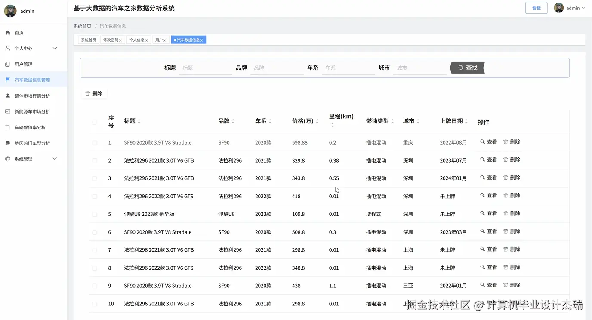Click the sidebar admin avatar picture

tap(10, 11)
